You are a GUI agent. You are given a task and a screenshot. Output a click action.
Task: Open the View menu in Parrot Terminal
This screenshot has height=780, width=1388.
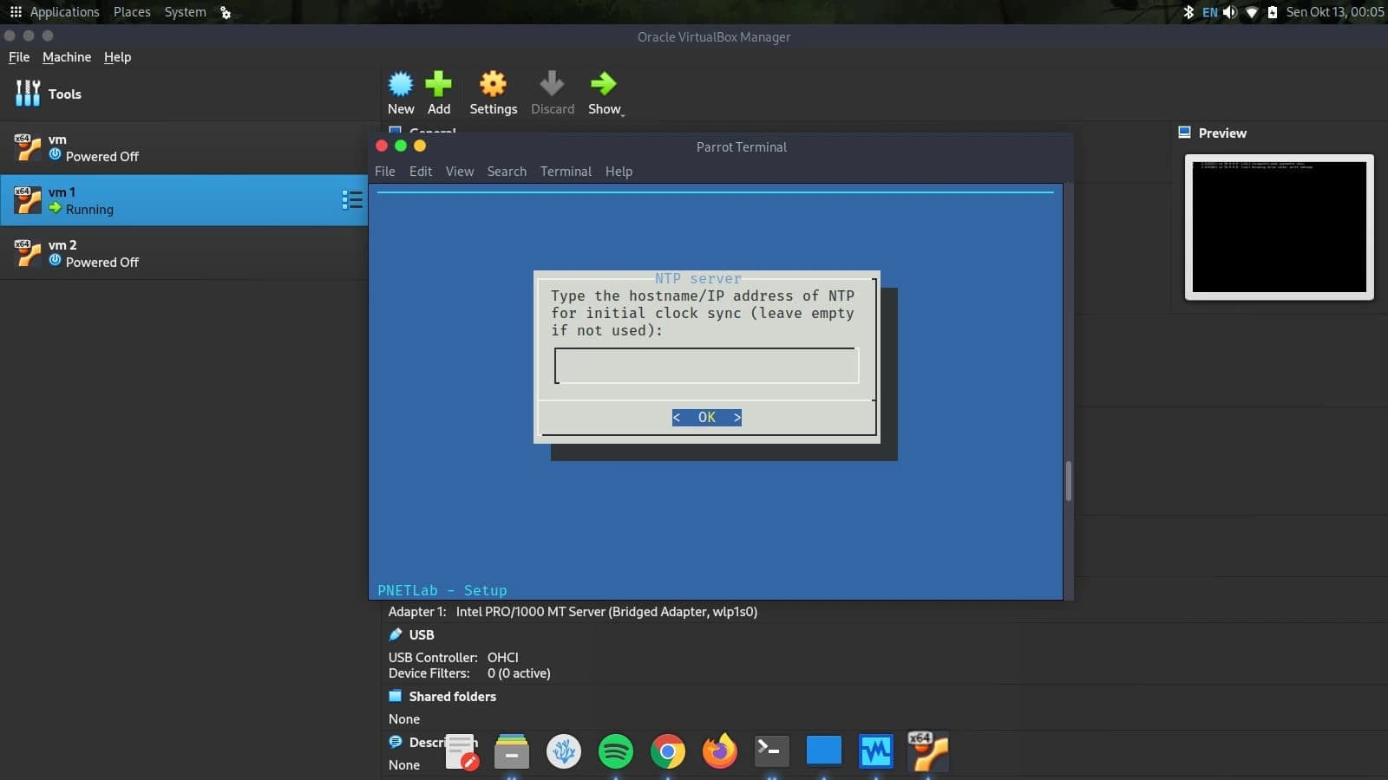tap(460, 171)
